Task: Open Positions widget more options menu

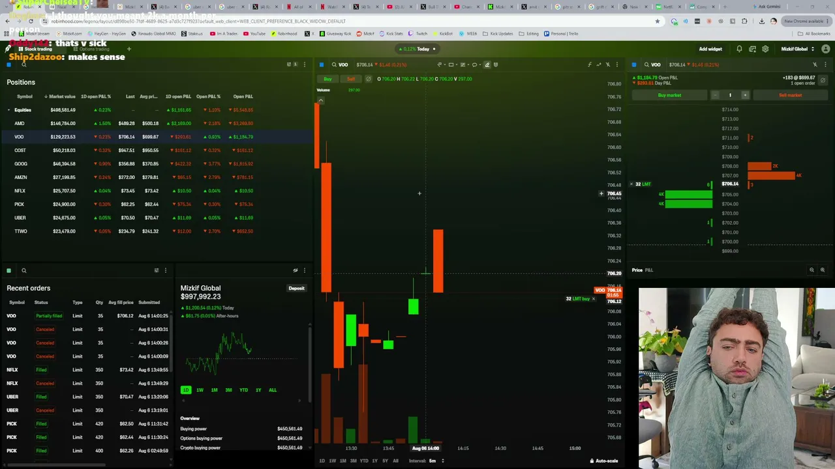Action: pos(304,64)
